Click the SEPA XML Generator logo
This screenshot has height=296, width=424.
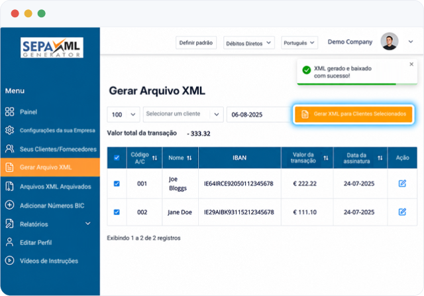[52, 47]
